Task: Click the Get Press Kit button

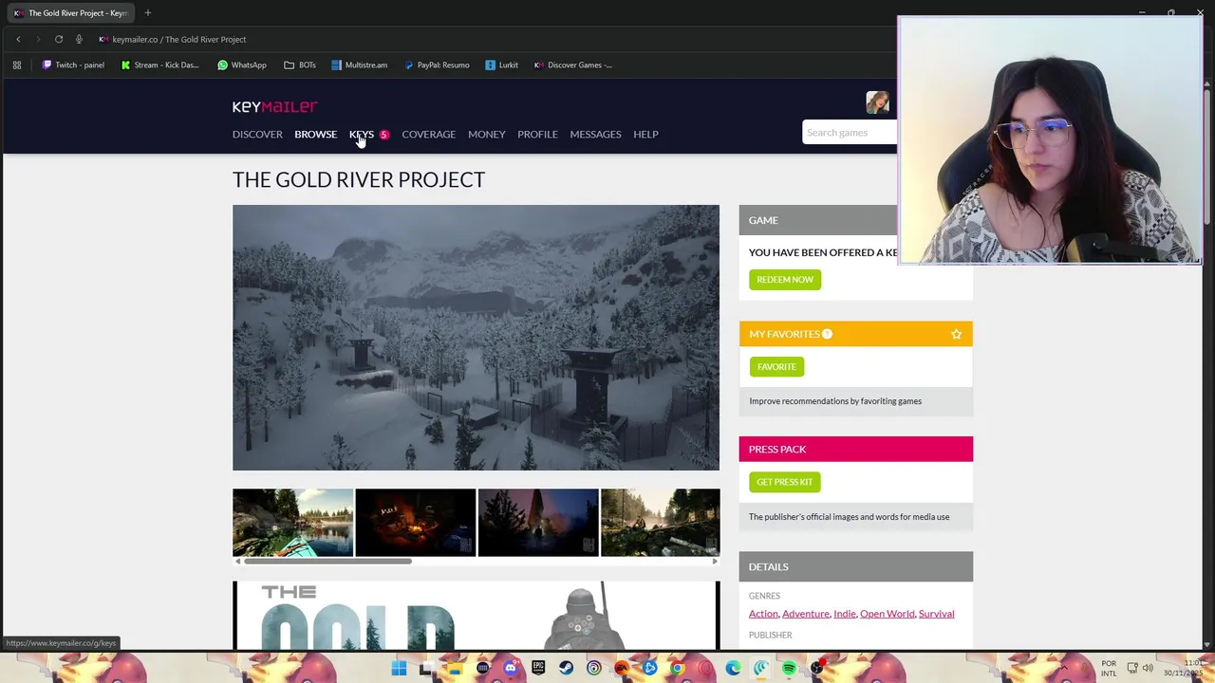Action: point(784,482)
